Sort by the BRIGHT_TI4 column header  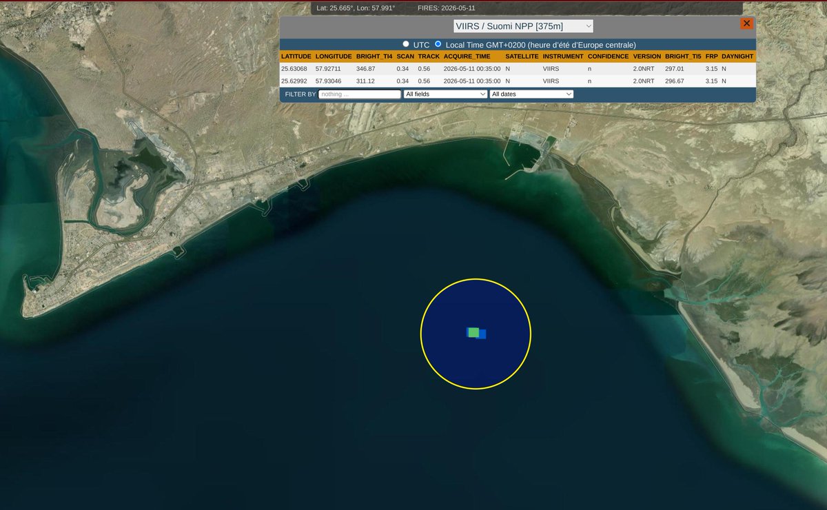374,56
